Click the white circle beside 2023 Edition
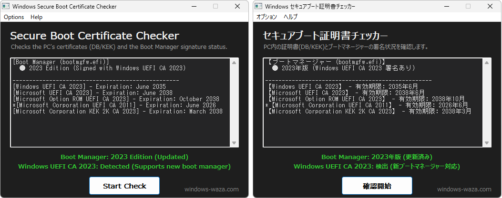 coord(22,68)
